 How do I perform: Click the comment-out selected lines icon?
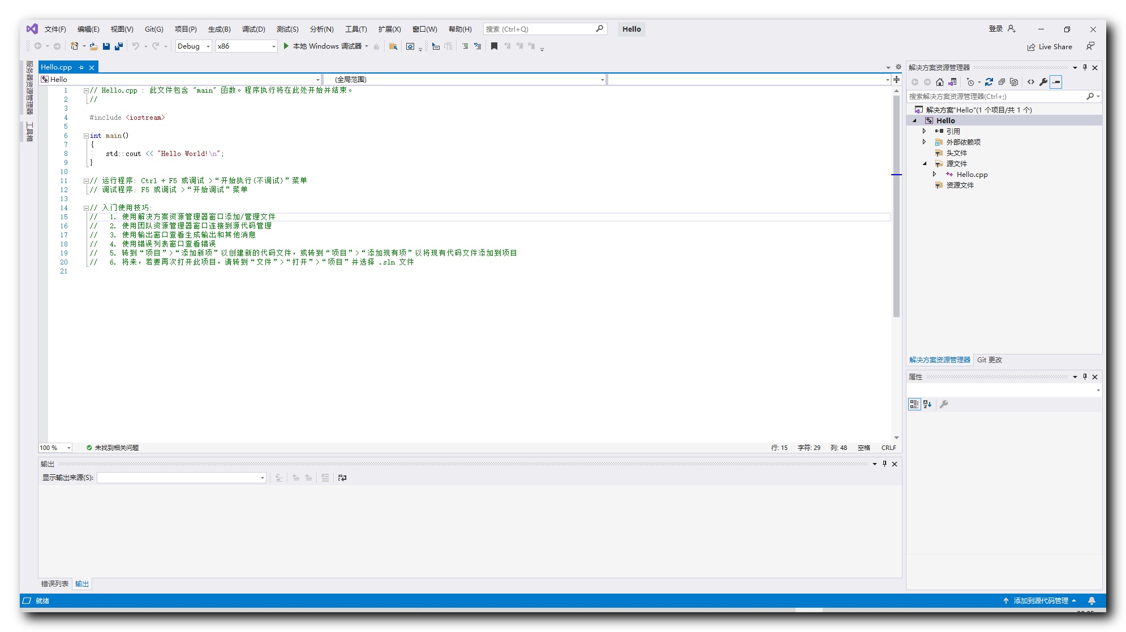click(x=465, y=46)
